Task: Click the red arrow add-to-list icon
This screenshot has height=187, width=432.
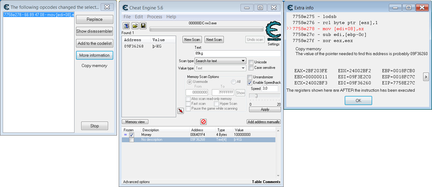Action: 180,111
